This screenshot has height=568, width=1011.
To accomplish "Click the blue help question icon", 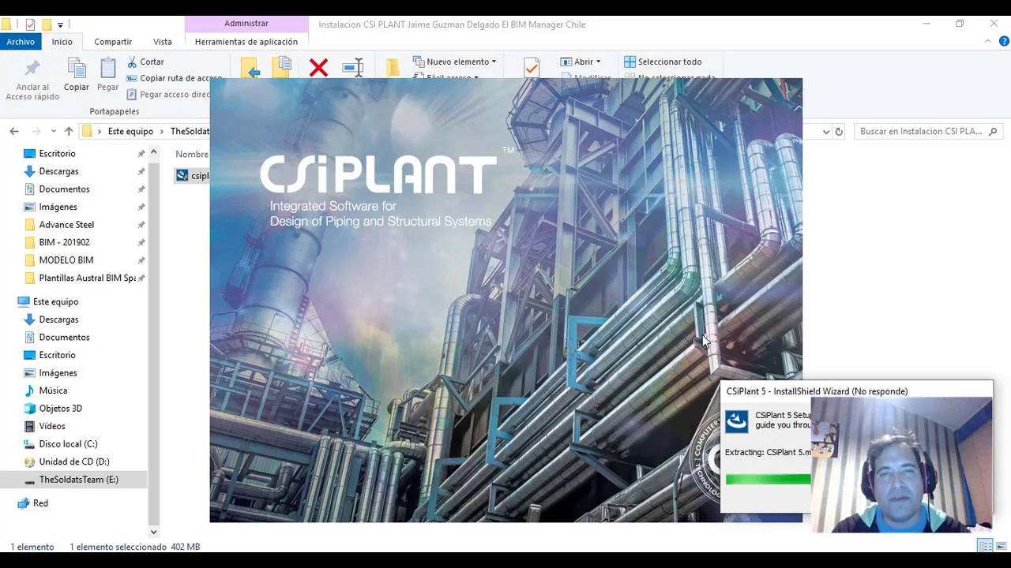I will (x=1004, y=42).
